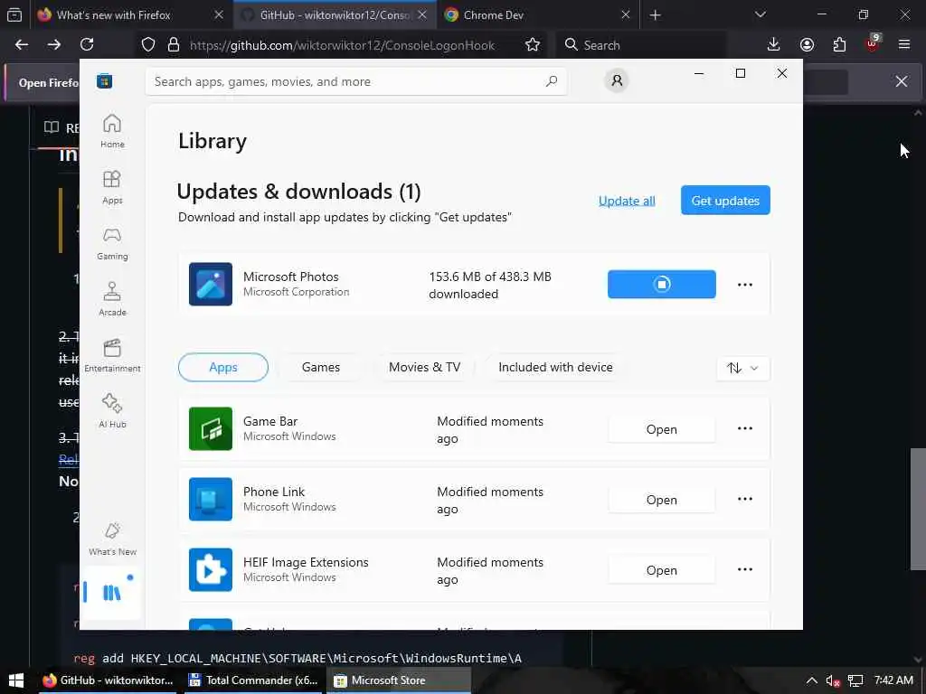
Task: Go to Apps section in sidebar
Action: tap(112, 187)
